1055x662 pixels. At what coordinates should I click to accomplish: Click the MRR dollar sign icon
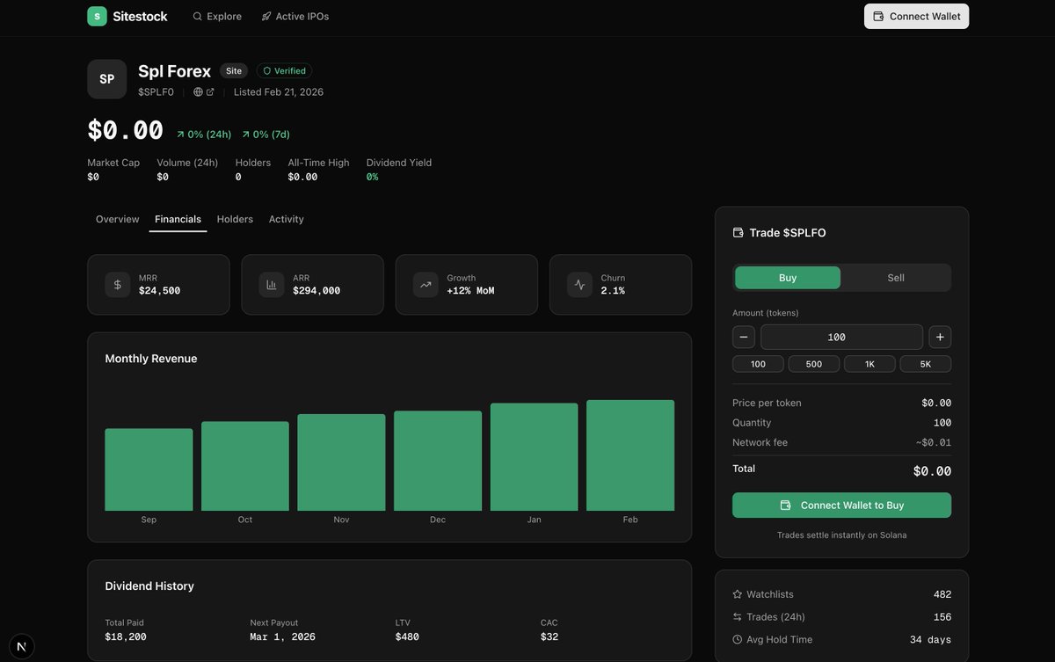point(118,285)
